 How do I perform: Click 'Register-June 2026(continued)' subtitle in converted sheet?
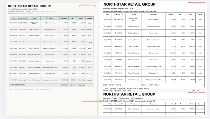(x=131, y=98)
